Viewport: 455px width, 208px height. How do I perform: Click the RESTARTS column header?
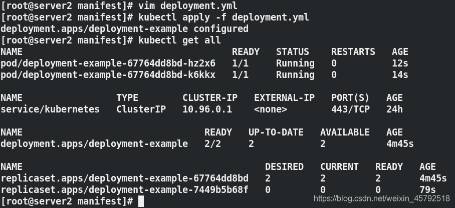coord(353,52)
